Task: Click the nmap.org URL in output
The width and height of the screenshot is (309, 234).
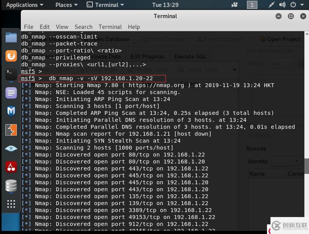Action: [x=156, y=85]
